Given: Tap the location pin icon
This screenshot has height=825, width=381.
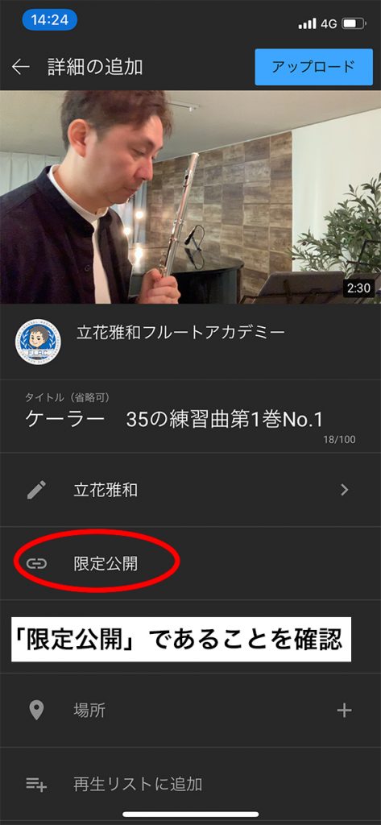Looking at the screenshot, I should (36, 711).
